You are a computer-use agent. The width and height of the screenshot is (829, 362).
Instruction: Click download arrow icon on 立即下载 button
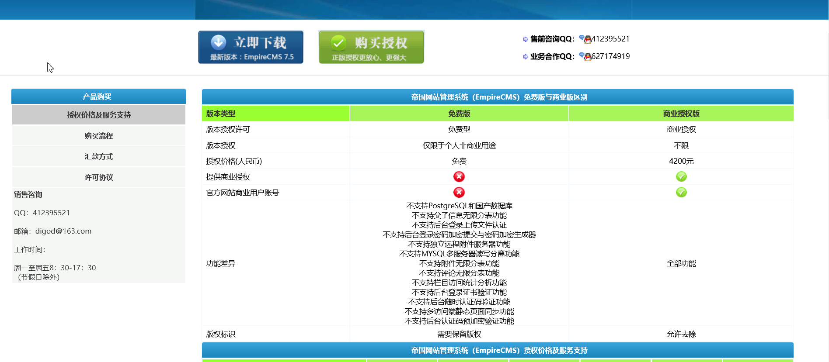[219, 42]
